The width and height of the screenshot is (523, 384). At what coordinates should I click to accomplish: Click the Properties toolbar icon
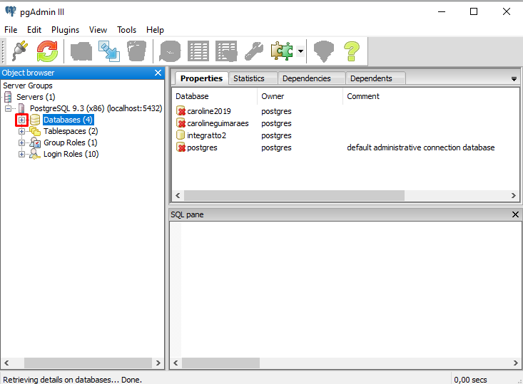coord(81,51)
